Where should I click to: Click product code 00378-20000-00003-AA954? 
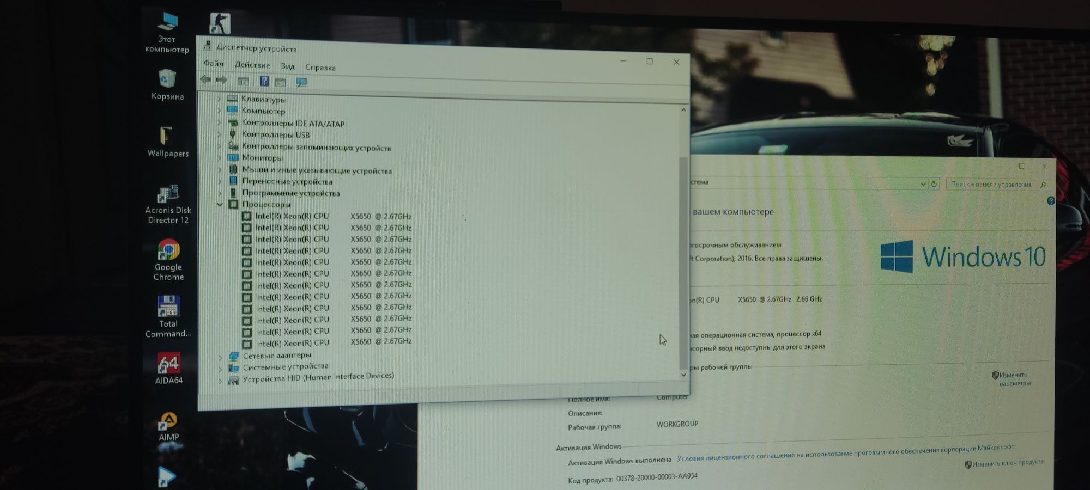click(x=657, y=477)
